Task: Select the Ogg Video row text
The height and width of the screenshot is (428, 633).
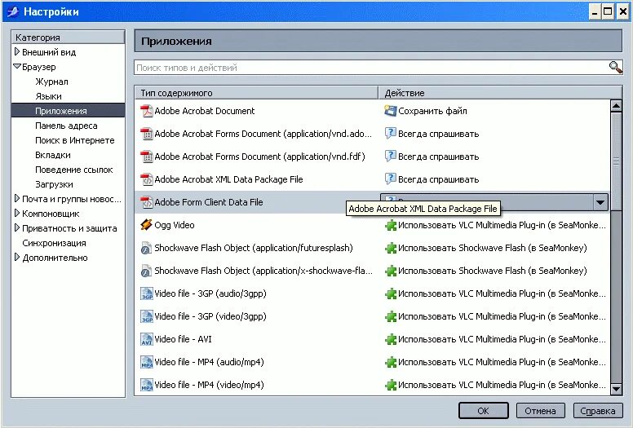Action: 175,225
